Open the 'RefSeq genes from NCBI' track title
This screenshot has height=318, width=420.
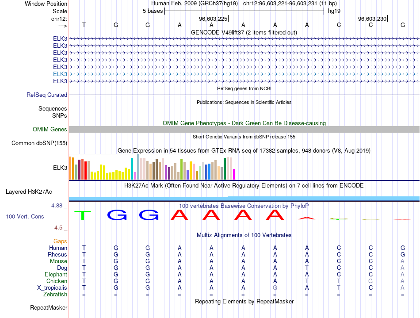click(244, 88)
